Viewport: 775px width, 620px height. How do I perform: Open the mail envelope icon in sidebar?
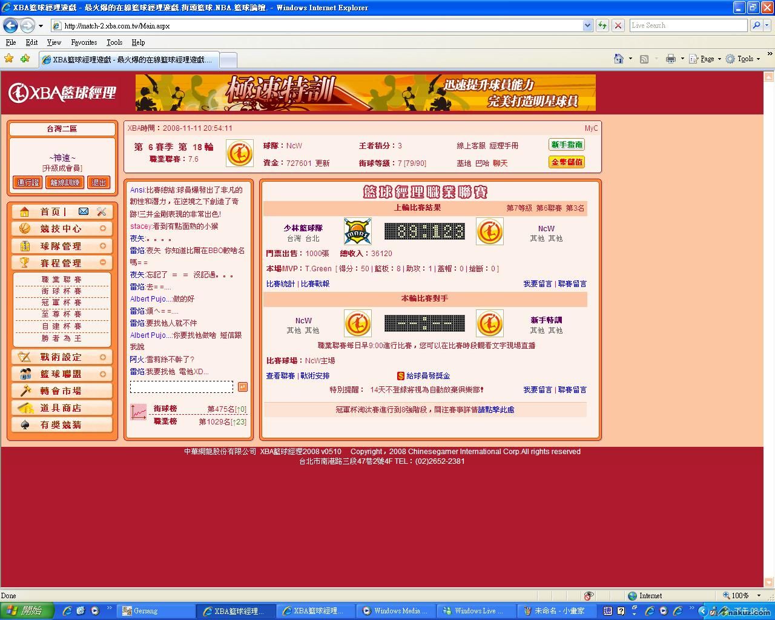[84, 211]
